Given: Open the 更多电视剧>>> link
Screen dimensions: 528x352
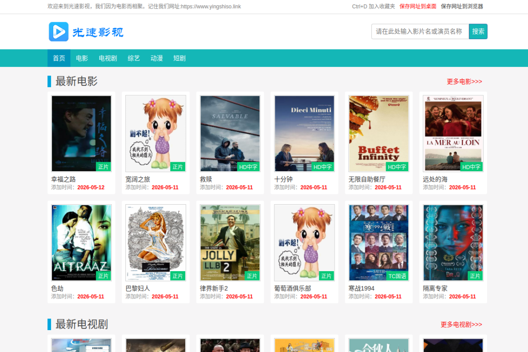Looking at the screenshot, I should tap(461, 325).
